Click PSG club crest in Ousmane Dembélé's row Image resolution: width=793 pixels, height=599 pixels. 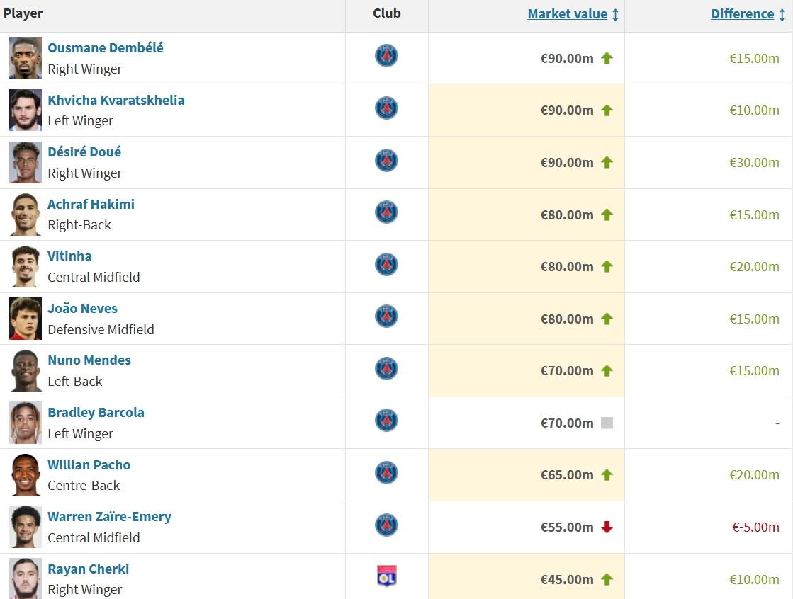coord(386,56)
